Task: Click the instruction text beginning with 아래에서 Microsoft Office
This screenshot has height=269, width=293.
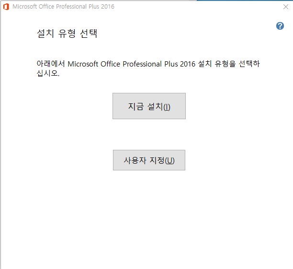Action: click(148, 68)
